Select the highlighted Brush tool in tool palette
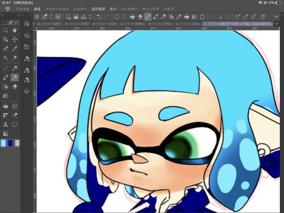284x213 pixels. 15,78
